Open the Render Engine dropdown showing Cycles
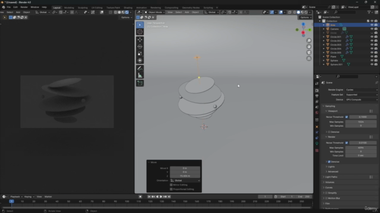Image resolution: width=380 pixels, height=213 pixels. coord(362,89)
